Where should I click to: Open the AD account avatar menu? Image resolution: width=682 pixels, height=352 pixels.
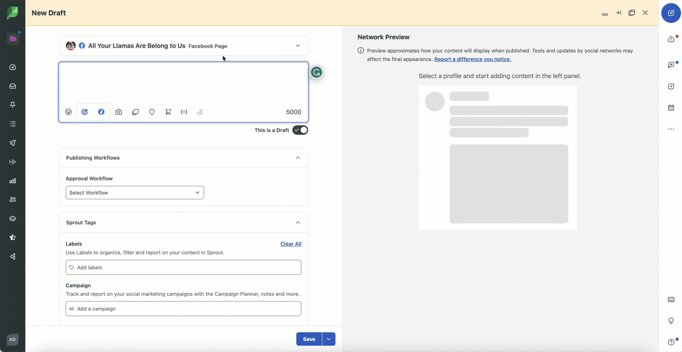(13, 339)
